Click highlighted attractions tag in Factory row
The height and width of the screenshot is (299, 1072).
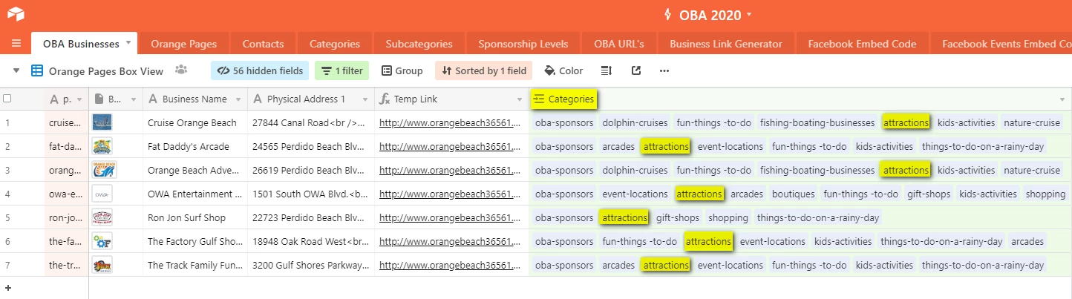(x=708, y=241)
